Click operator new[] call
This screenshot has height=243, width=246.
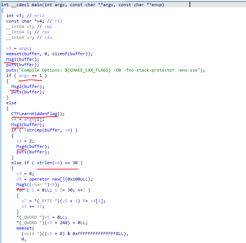click(x=47, y=179)
